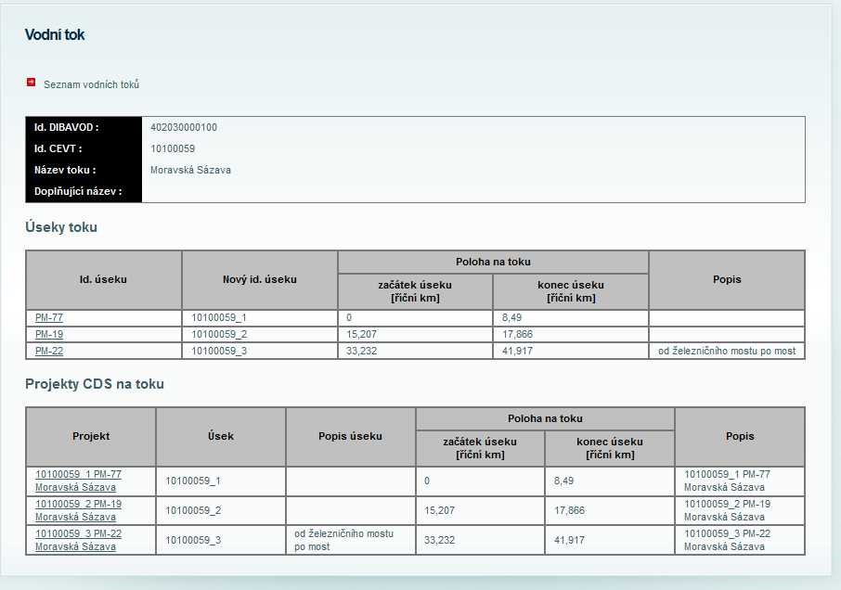Click konec úseku header in Projekty table
This screenshot has height=590, width=841.
(x=610, y=448)
